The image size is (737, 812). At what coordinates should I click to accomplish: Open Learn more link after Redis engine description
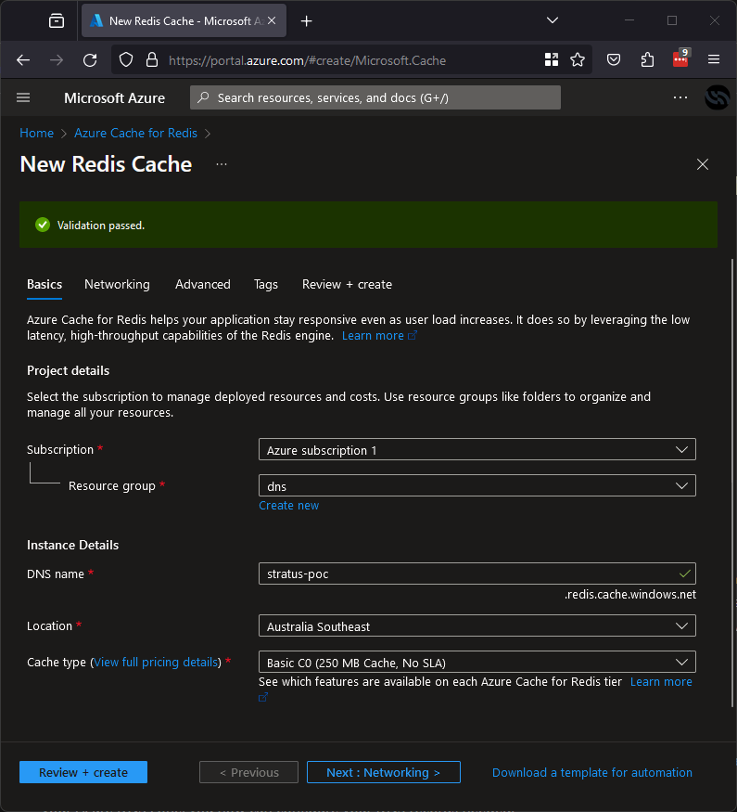[378, 336]
